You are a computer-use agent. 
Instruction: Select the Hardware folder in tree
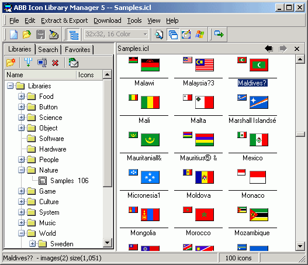[53, 149]
